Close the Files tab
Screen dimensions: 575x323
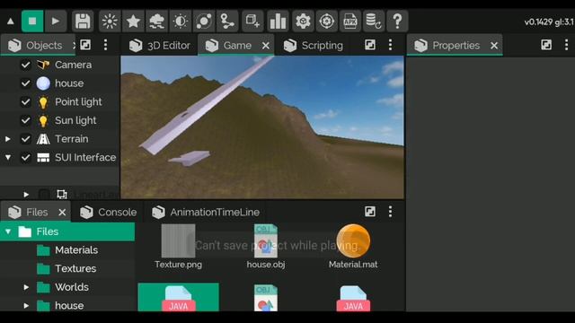62,213
